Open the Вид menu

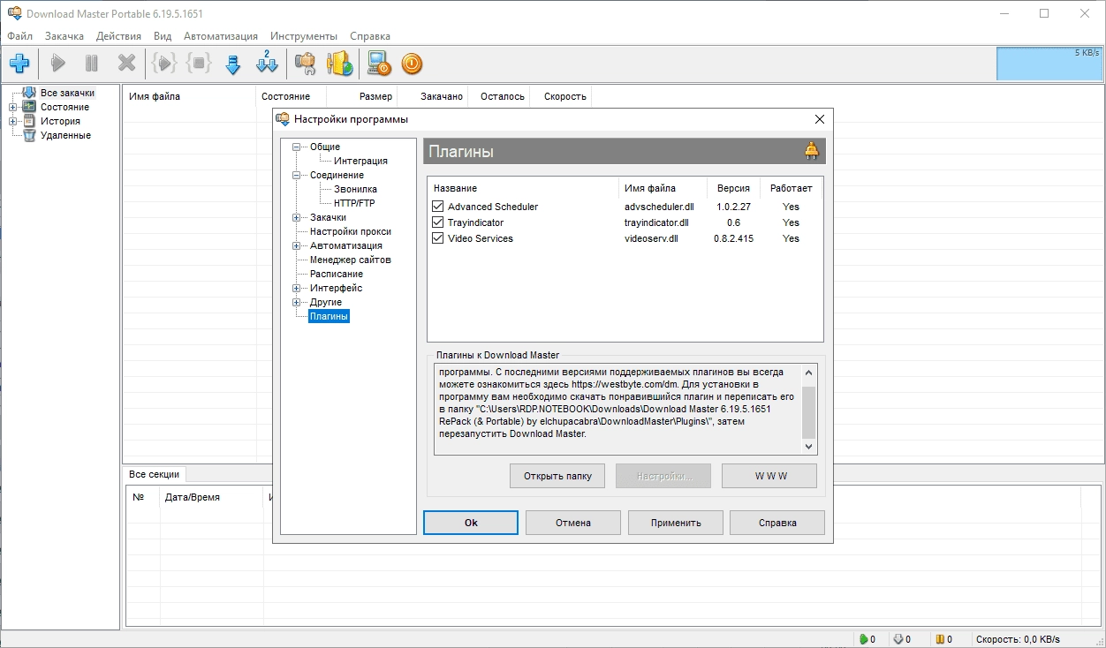(163, 36)
